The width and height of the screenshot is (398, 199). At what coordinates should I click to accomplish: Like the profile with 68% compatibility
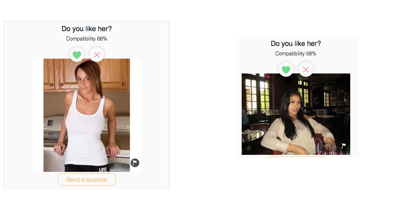pos(77,54)
